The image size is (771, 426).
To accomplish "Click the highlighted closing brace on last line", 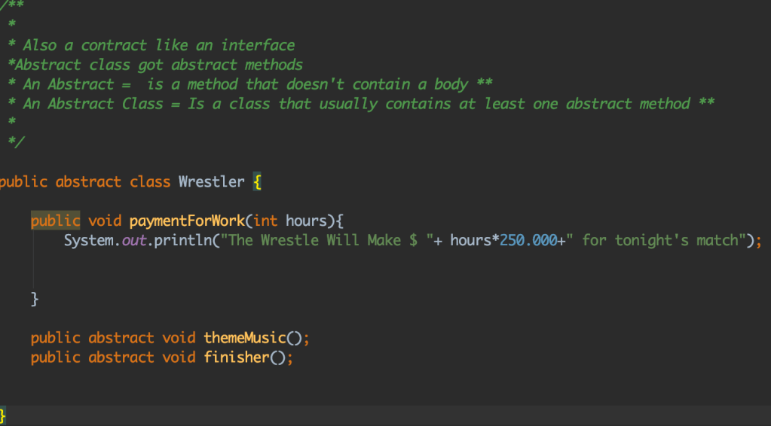I will coord(3,415).
